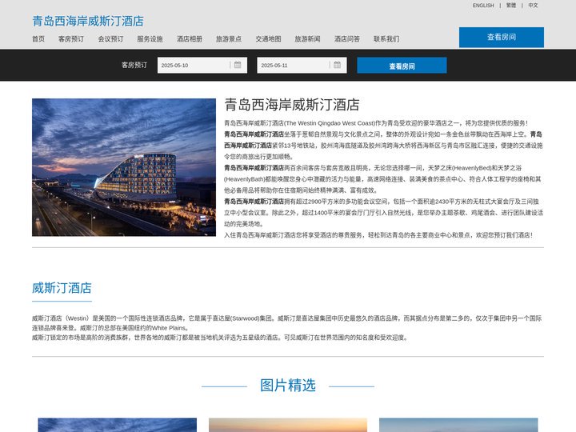Open the 交通地图 menu item
This screenshot has width=576, height=432.
269,39
